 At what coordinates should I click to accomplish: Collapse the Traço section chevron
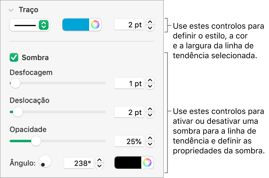click(x=11, y=10)
